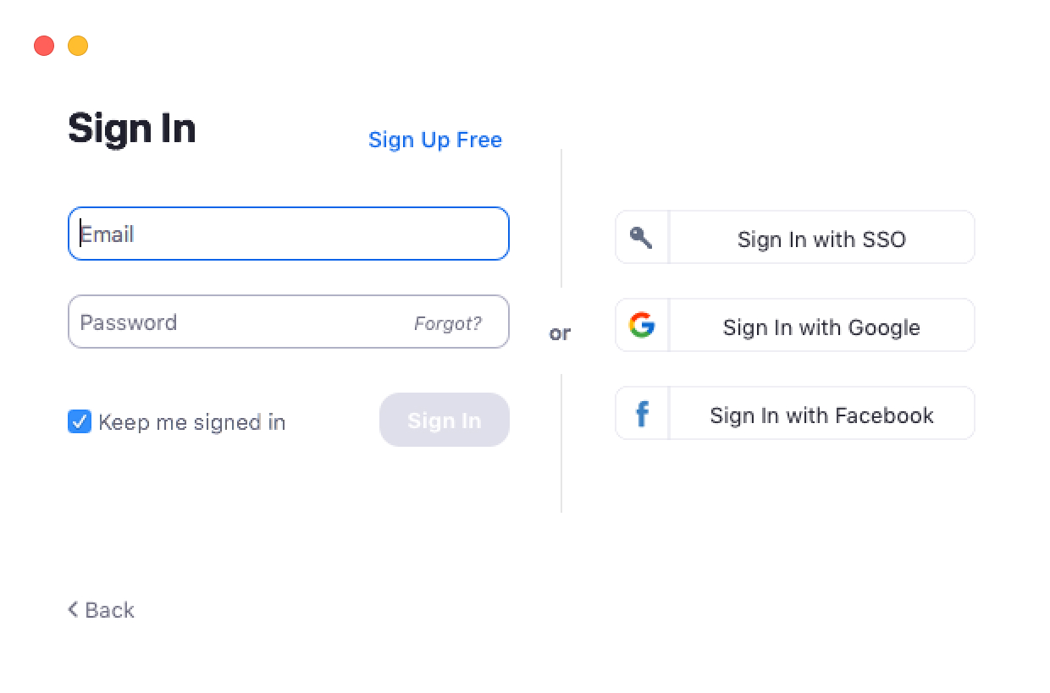Select the Password input field
Image resolution: width=1050 pixels, height=693 pixels.
click(289, 322)
